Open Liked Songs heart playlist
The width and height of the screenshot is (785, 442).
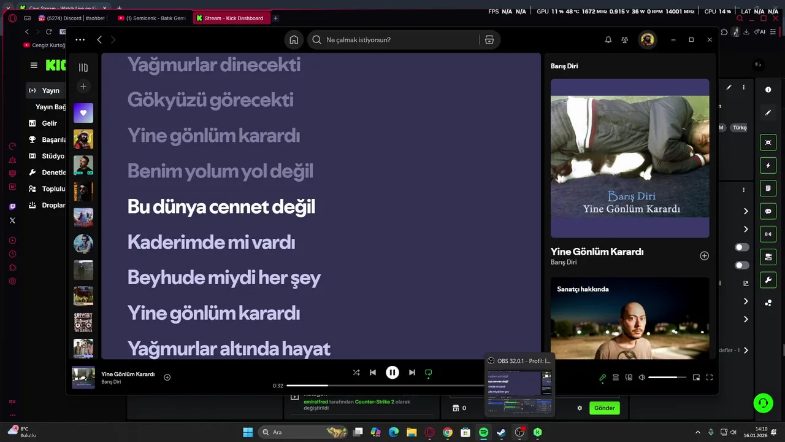[x=83, y=113]
